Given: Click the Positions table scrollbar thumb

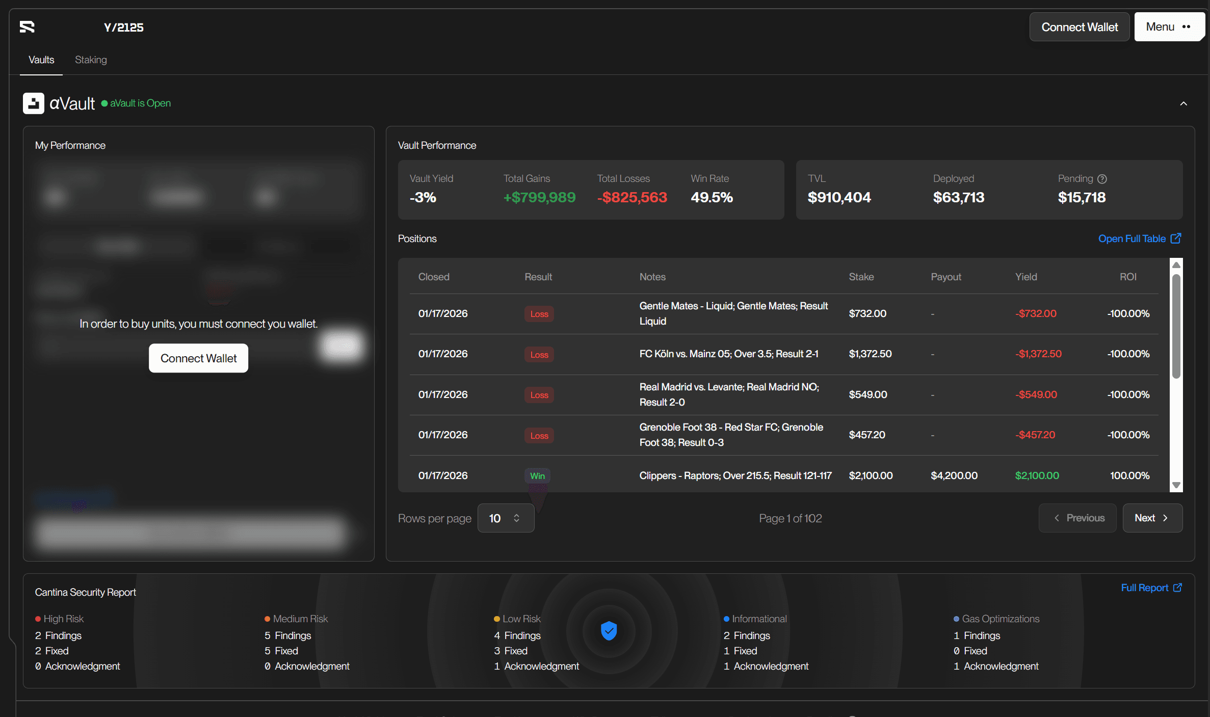Looking at the screenshot, I should (1176, 326).
